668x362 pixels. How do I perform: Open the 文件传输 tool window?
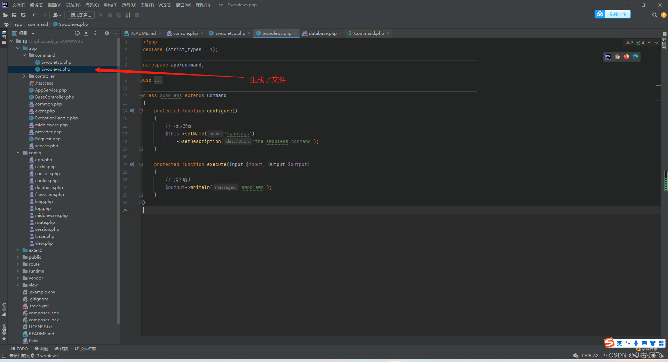point(85,348)
